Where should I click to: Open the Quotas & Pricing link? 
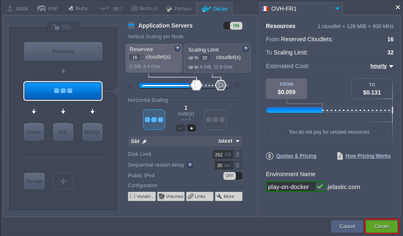(x=296, y=156)
